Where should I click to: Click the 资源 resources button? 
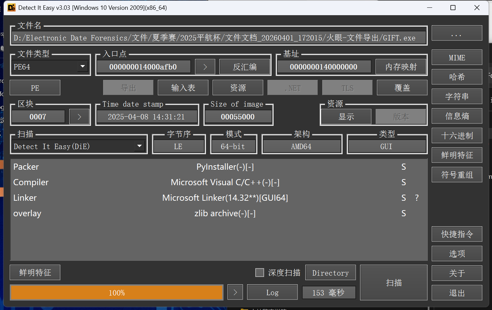[x=238, y=88]
